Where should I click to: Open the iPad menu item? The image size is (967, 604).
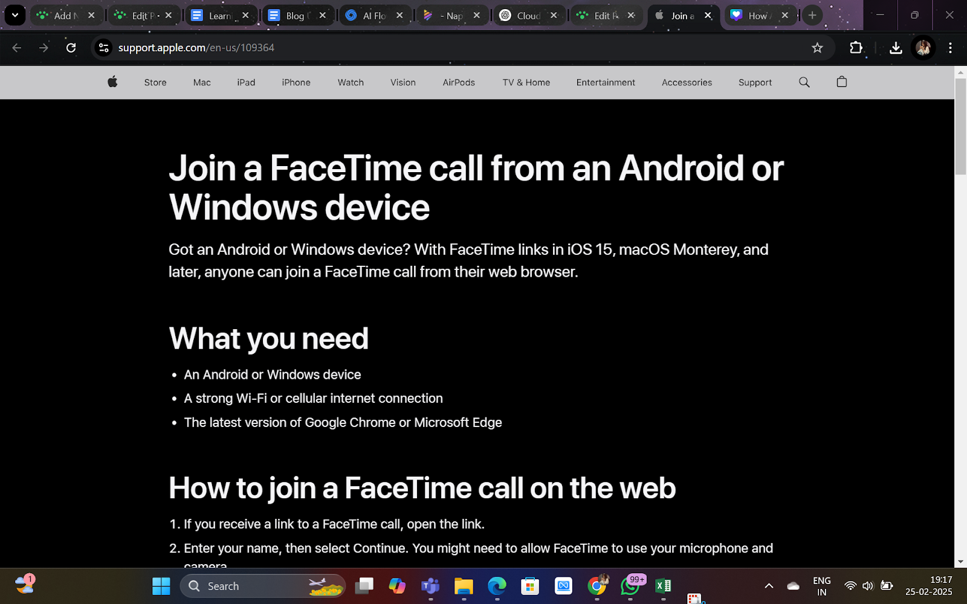click(x=246, y=82)
